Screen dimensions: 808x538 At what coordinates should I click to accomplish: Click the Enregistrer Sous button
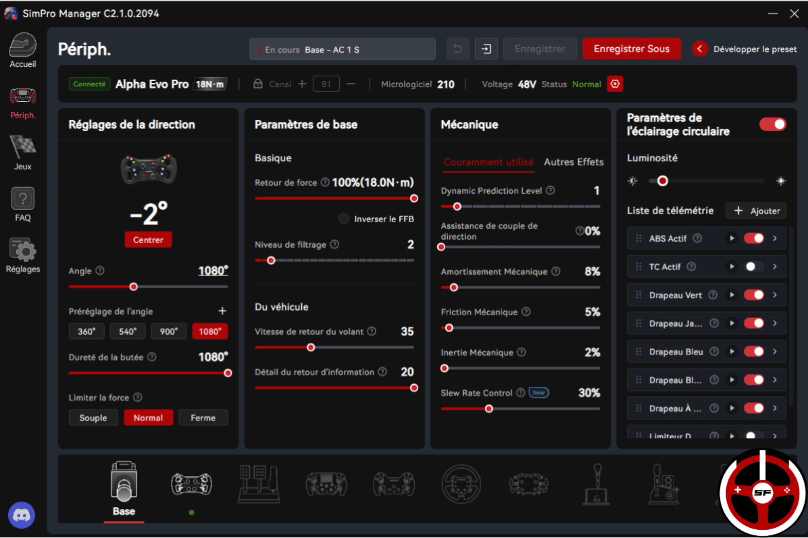(x=632, y=48)
